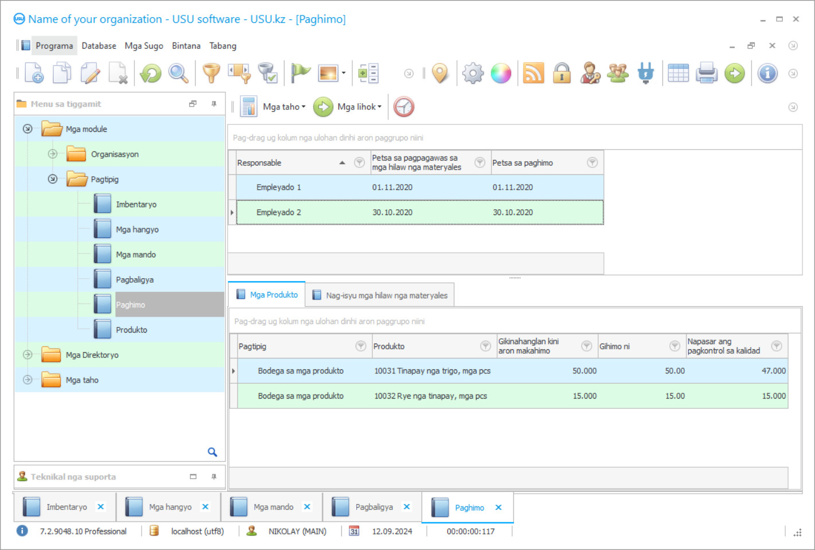Click the blue info toolbar icon
This screenshot has width=815, height=550.
(767, 73)
